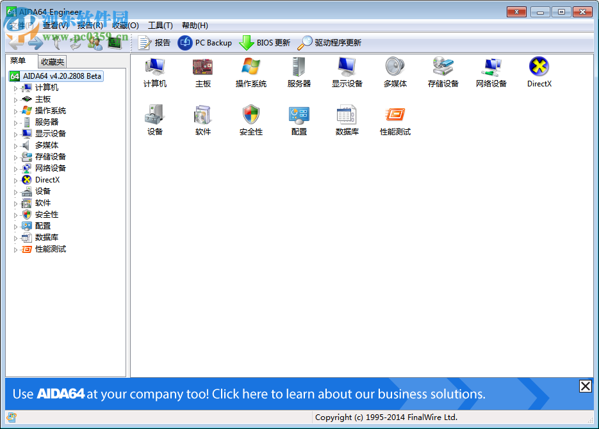Expand the 主板 tree node
599x429 pixels.
click(15, 100)
